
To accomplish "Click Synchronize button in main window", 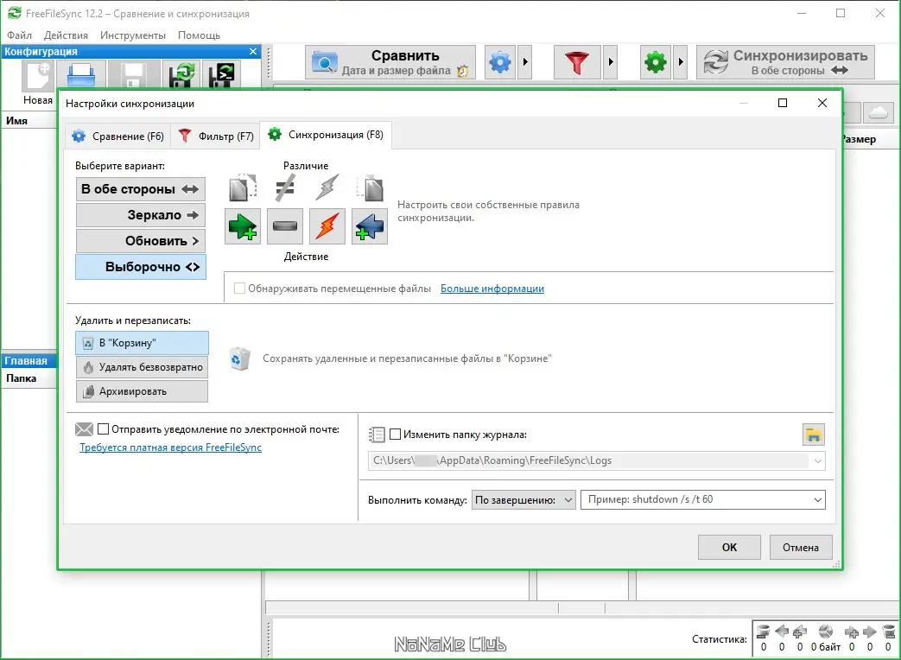I will pos(785,62).
